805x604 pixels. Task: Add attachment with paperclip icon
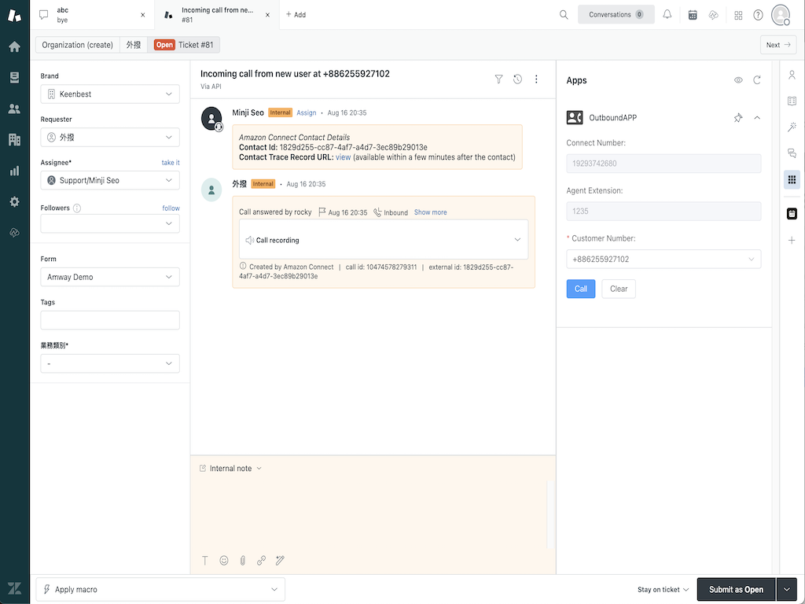click(242, 560)
